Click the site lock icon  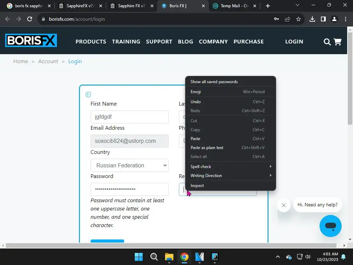(43, 19)
